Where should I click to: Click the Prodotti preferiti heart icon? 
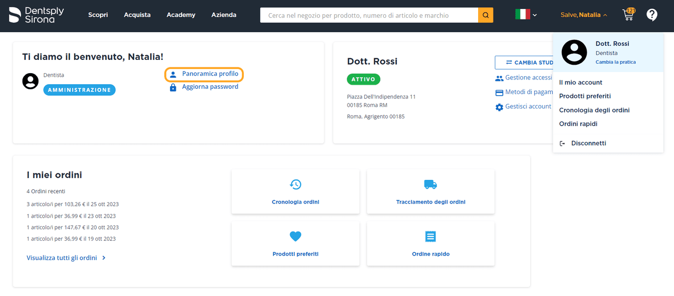[295, 237]
